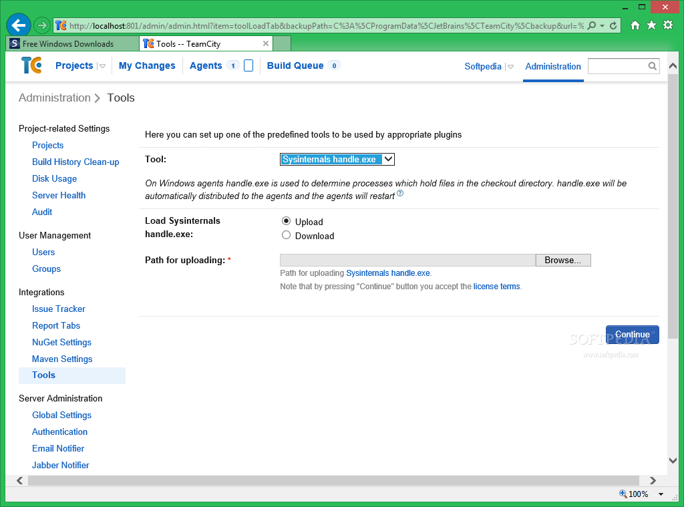Viewport: 684px width, 507px height.
Task: Open Build History Clean-up settings
Action: [x=75, y=162]
